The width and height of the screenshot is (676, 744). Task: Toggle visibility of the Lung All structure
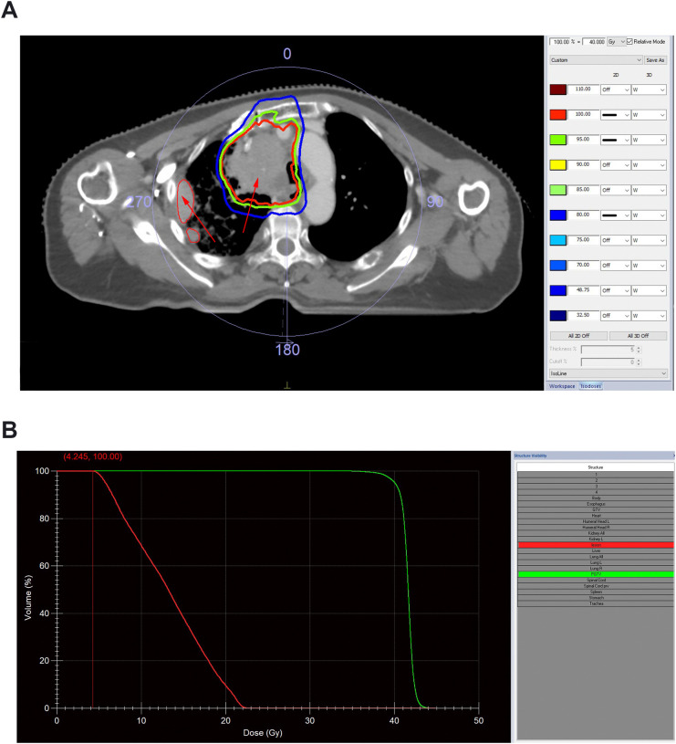click(x=596, y=557)
